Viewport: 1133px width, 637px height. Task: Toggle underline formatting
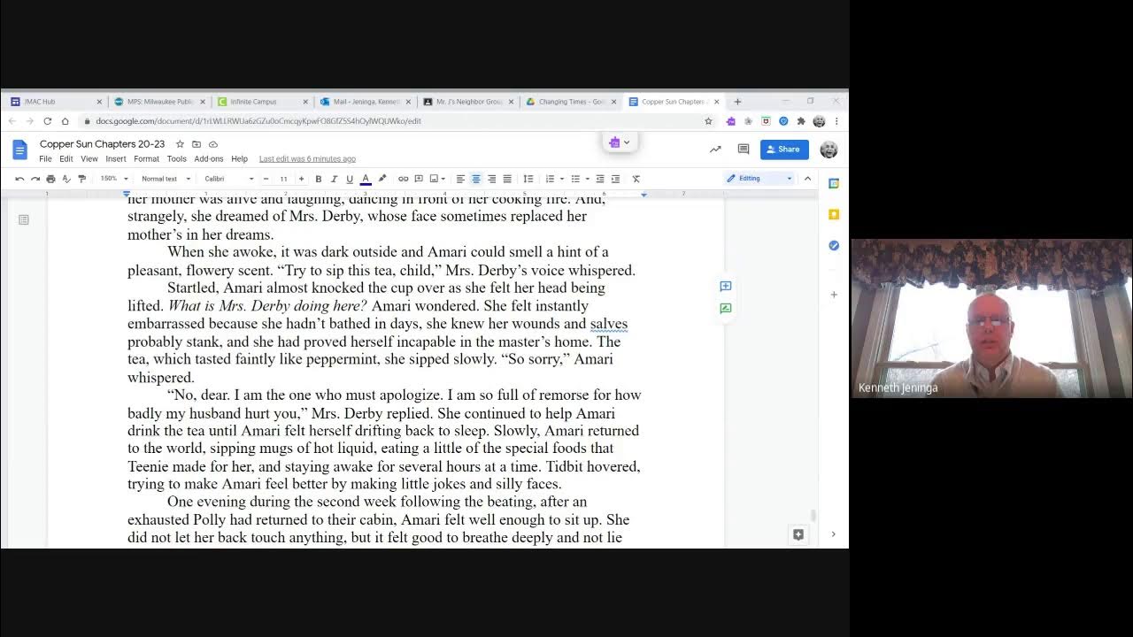tap(350, 179)
